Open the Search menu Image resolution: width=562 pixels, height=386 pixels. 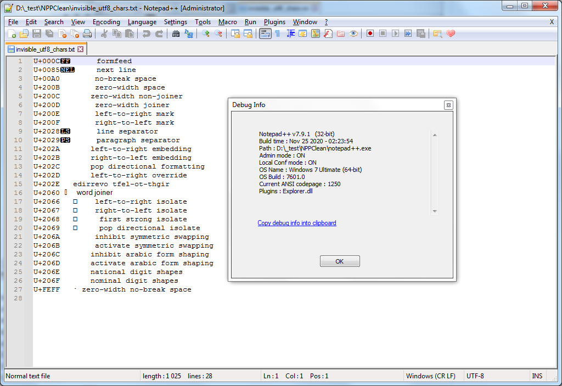tap(54, 22)
